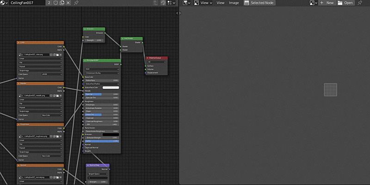The image size is (370, 185).
Task: Click the IOR value field
Action: 102,124
